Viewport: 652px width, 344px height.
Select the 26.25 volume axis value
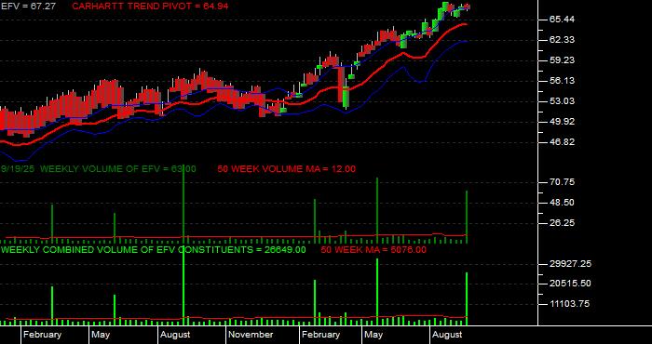pyautogui.click(x=562, y=223)
